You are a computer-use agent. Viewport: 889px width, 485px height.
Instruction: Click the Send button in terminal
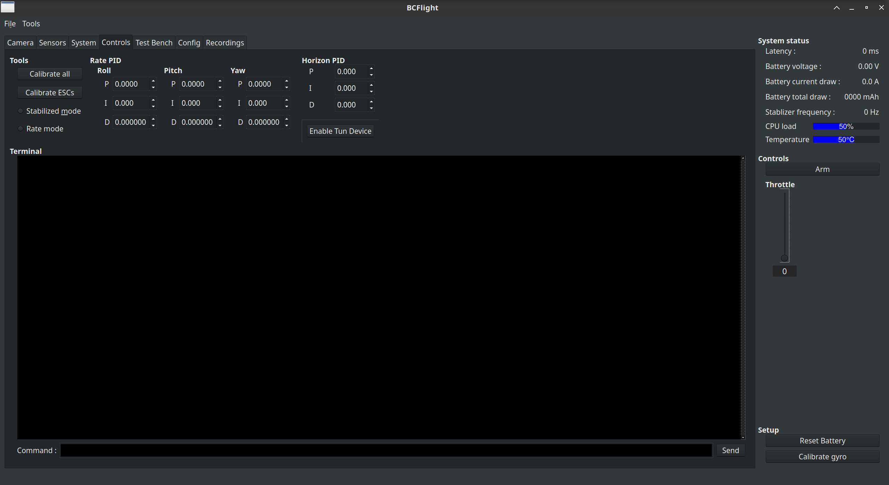(x=730, y=450)
